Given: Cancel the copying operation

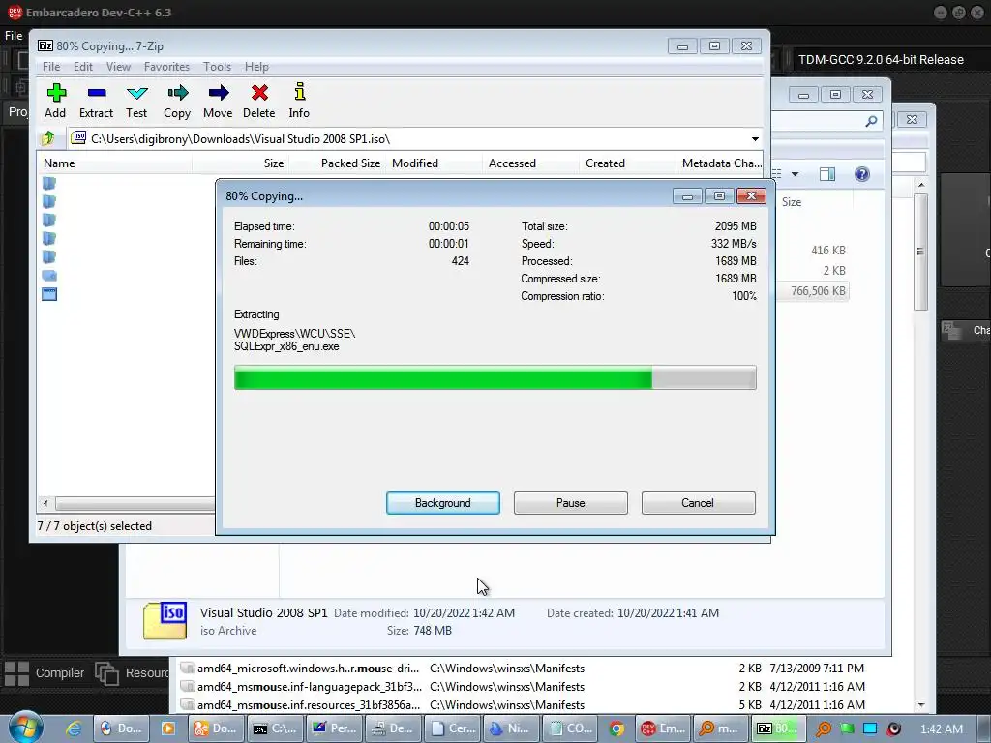Looking at the screenshot, I should pos(698,503).
